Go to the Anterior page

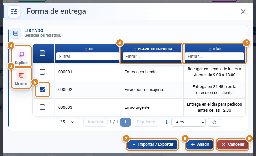[x=95, y=122]
